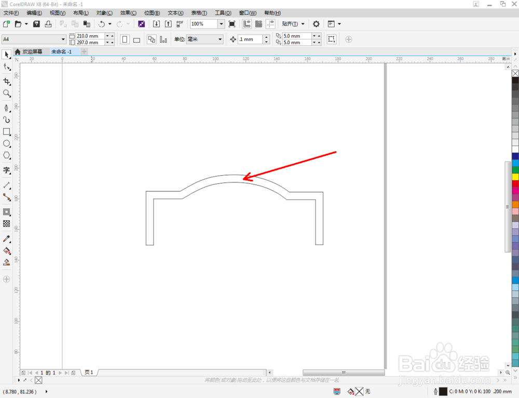
Task: Toggle Show grid button
Action: [x=259, y=24]
